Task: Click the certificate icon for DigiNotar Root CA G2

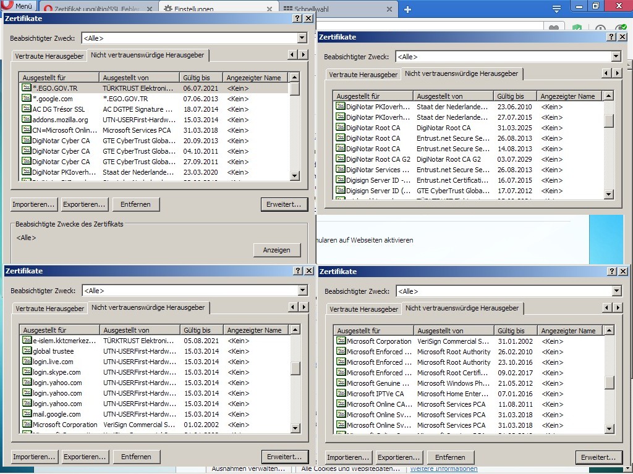Action: tap(341, 159)
